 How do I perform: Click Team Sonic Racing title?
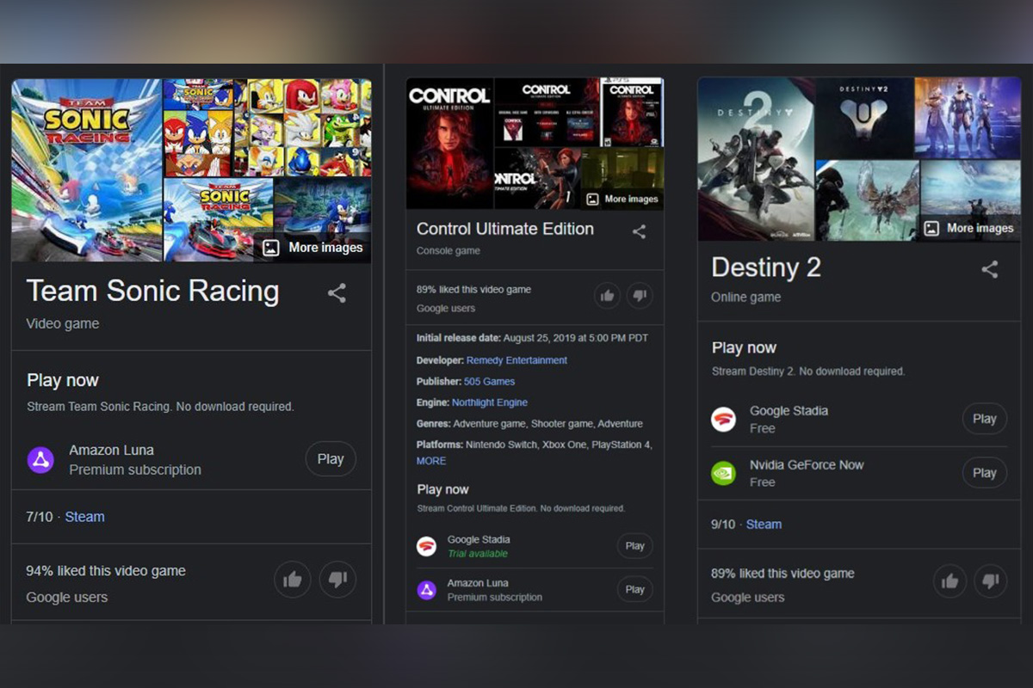(x=152, y=291)
